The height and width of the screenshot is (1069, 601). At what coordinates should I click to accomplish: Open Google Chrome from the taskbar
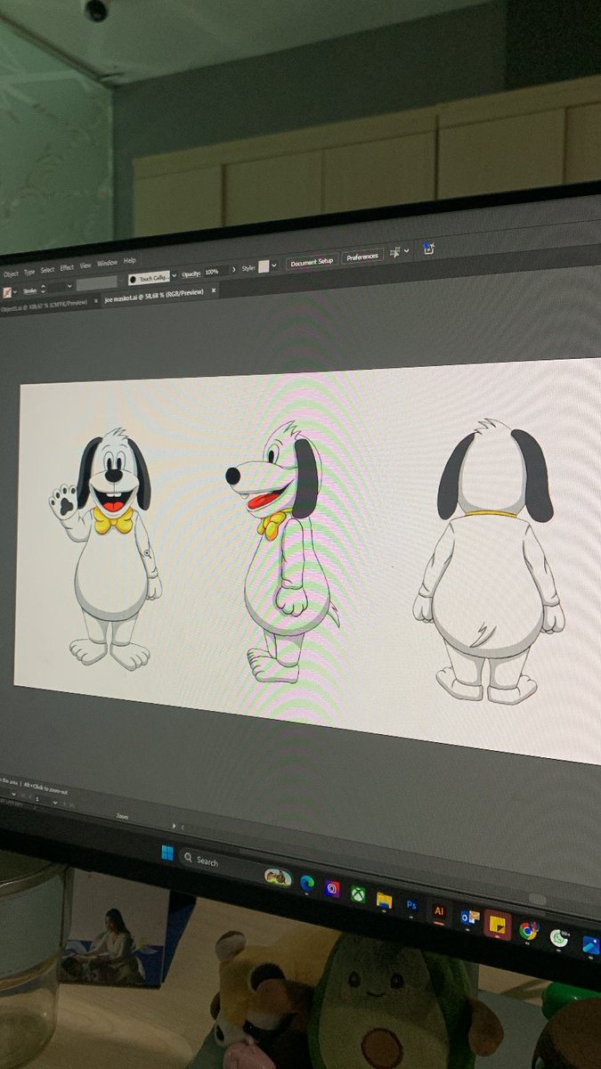coord(528,931)
